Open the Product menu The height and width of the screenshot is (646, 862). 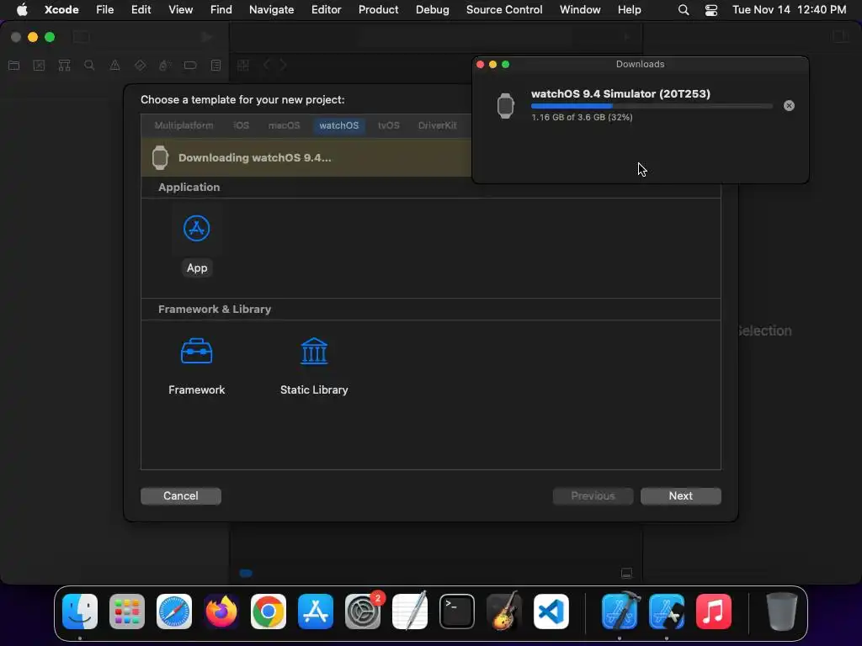(378, 9)
